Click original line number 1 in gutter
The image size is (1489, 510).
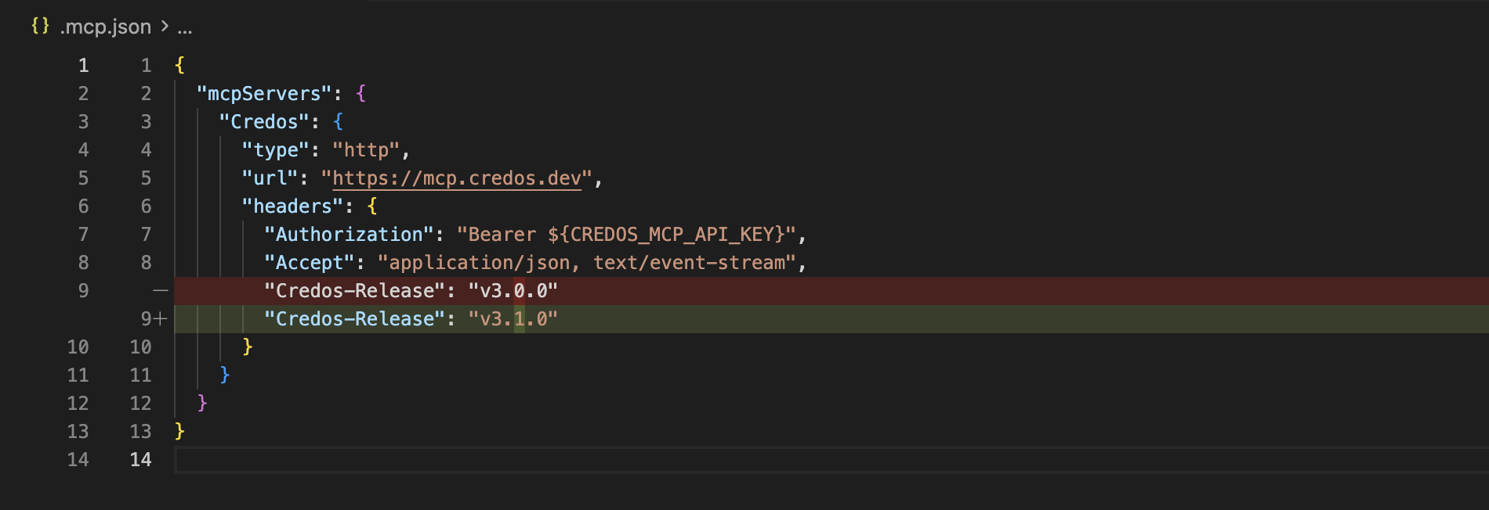coord(83,66)
